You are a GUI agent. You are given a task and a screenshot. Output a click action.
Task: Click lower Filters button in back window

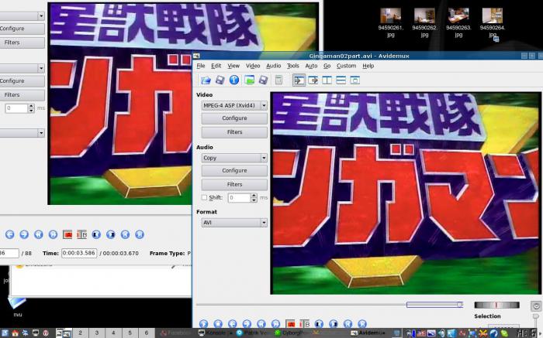tap(22, 95)
